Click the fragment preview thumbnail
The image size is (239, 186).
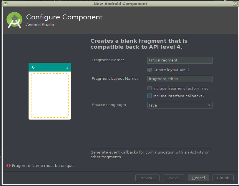point(50,91)
